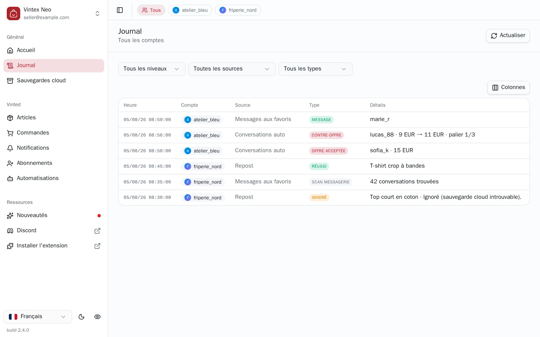540x337 pixels.
Task: Click the Compte column header
Action: click(x=190, y=105)
